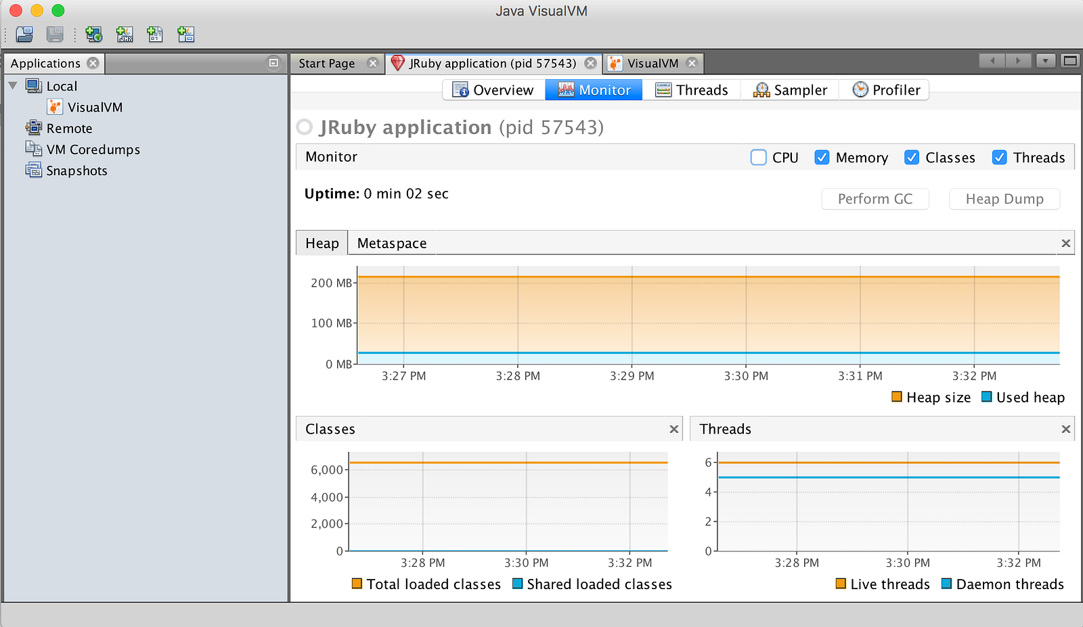Untick the Classes checkbox

coord(912,158)
